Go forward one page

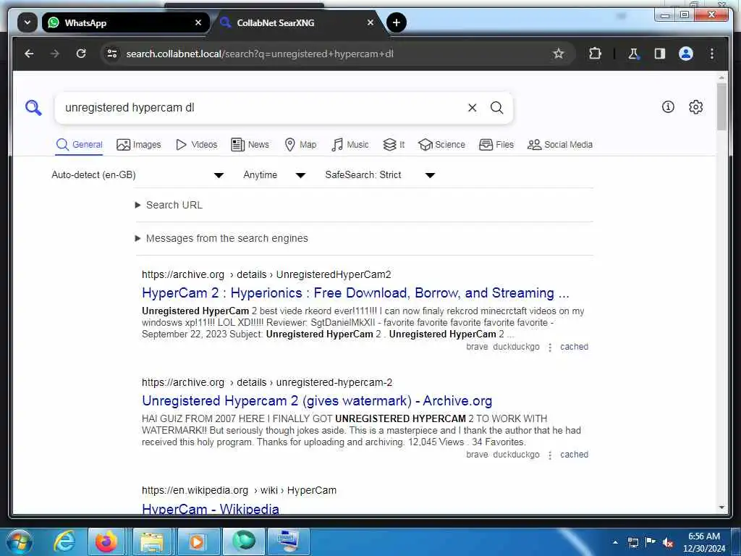point(55,54)
